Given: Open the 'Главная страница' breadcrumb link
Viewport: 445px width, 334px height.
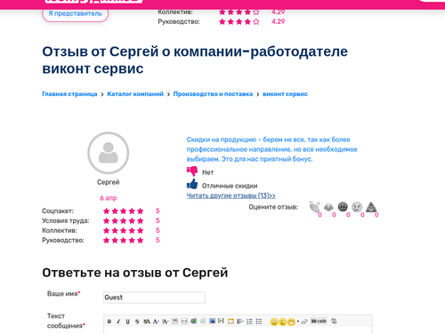Looking at the screenshot, I should (69, 94).
